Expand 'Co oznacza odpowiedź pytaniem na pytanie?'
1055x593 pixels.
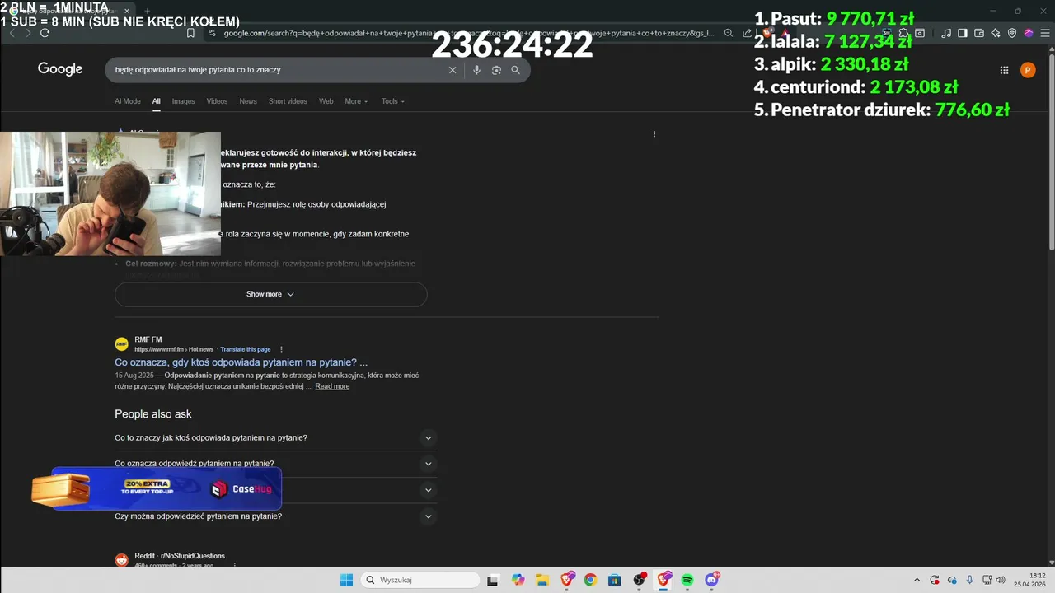pyautogui.click(x=275, y=464)
